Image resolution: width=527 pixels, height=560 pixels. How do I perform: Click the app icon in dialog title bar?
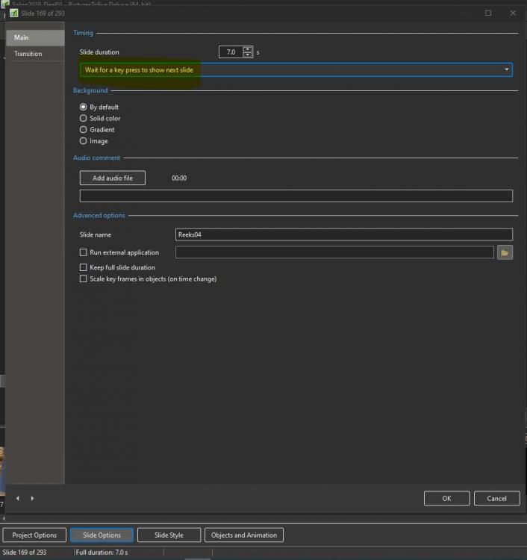tap(14, 13)
